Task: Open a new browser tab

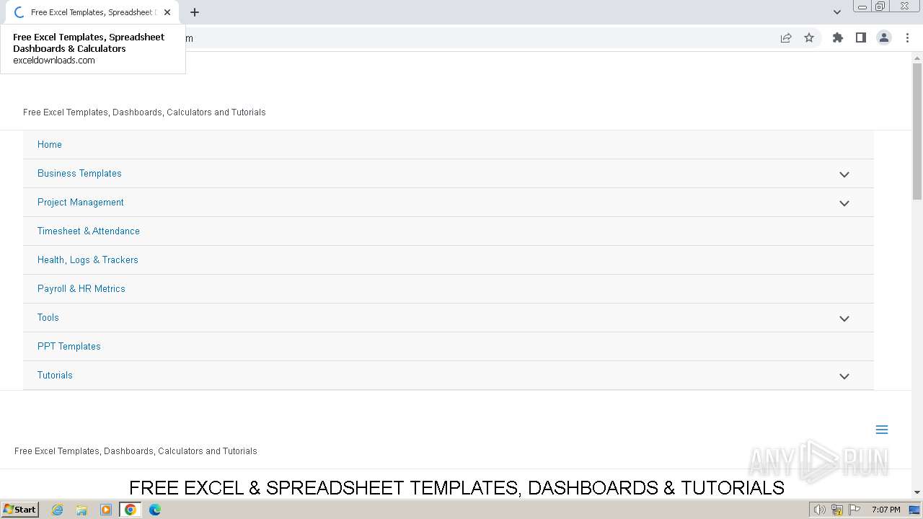Action: (x=195, y=12)
